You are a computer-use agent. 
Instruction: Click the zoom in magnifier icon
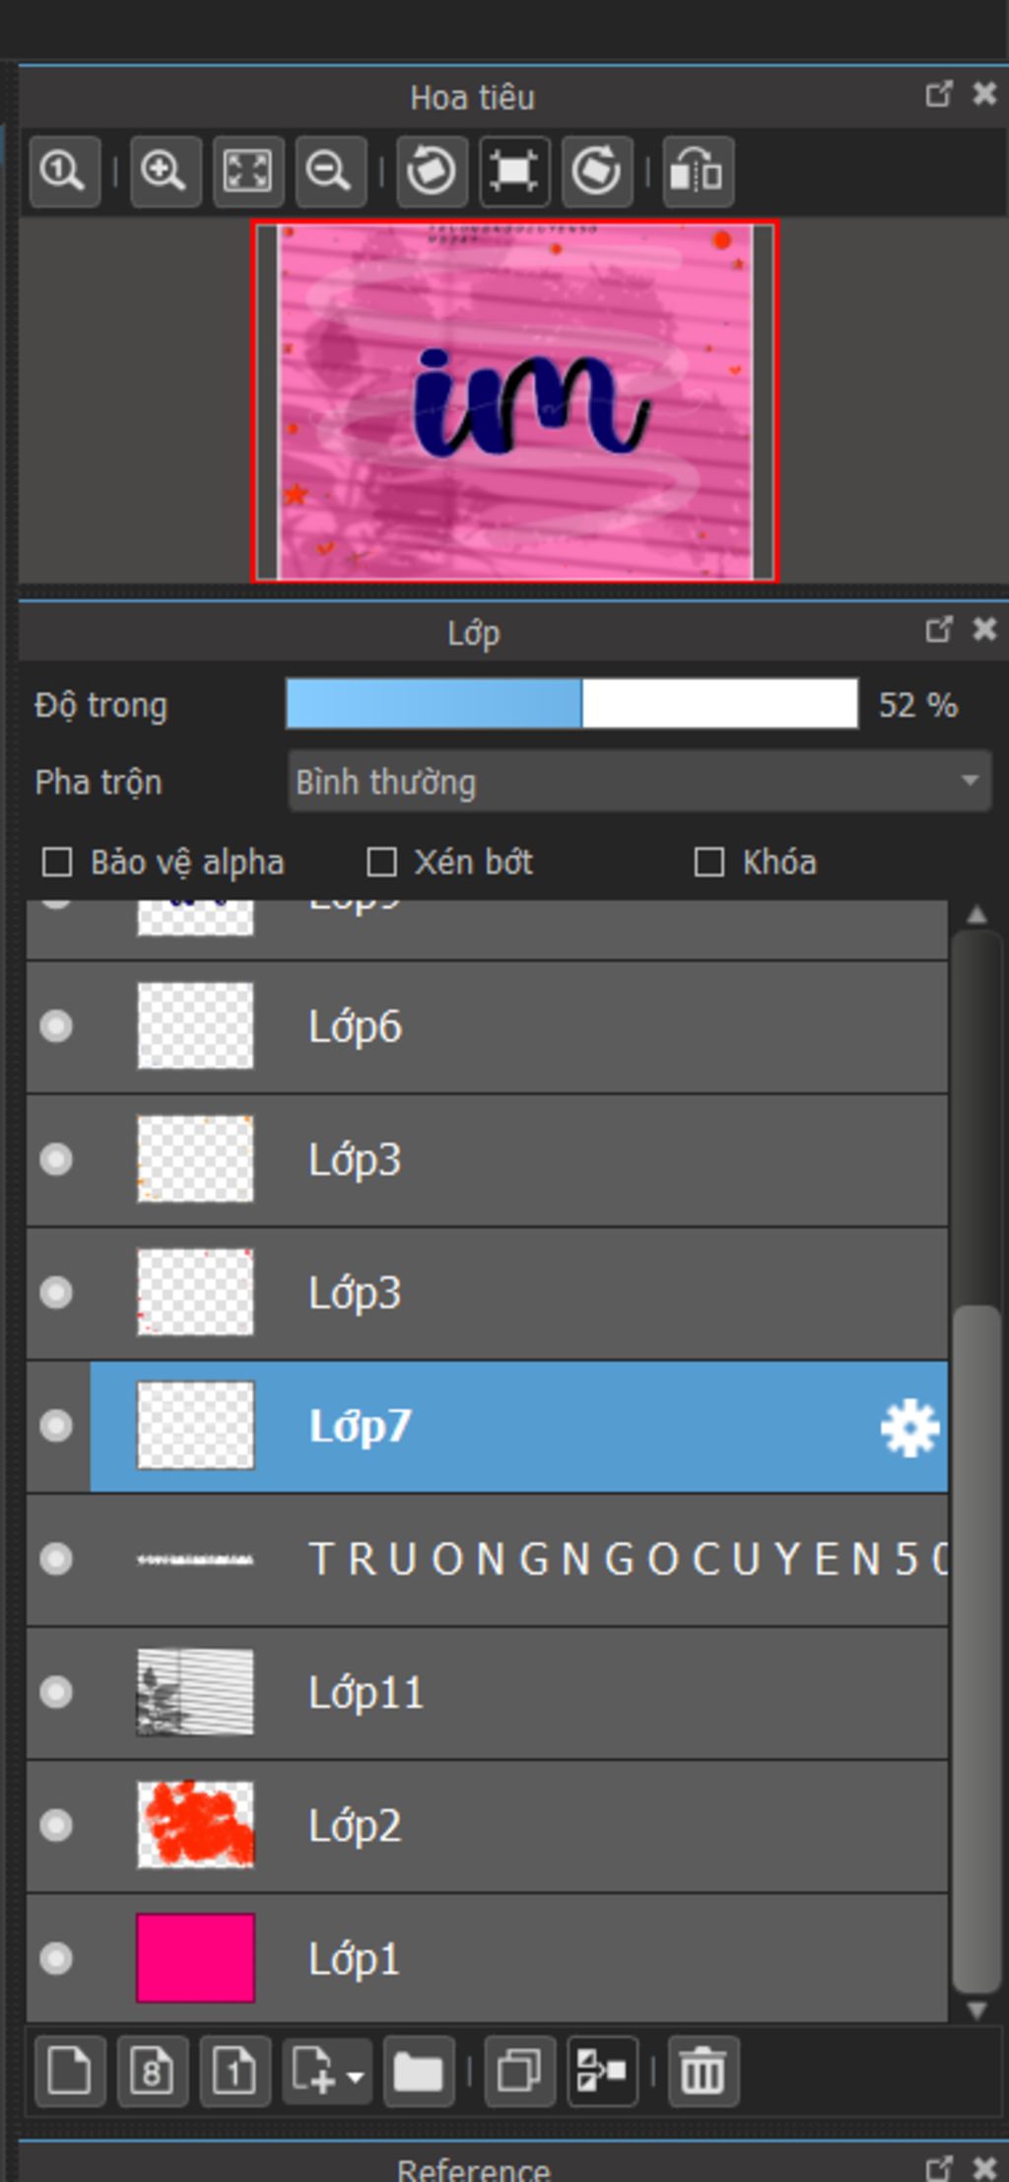(164, 172)
